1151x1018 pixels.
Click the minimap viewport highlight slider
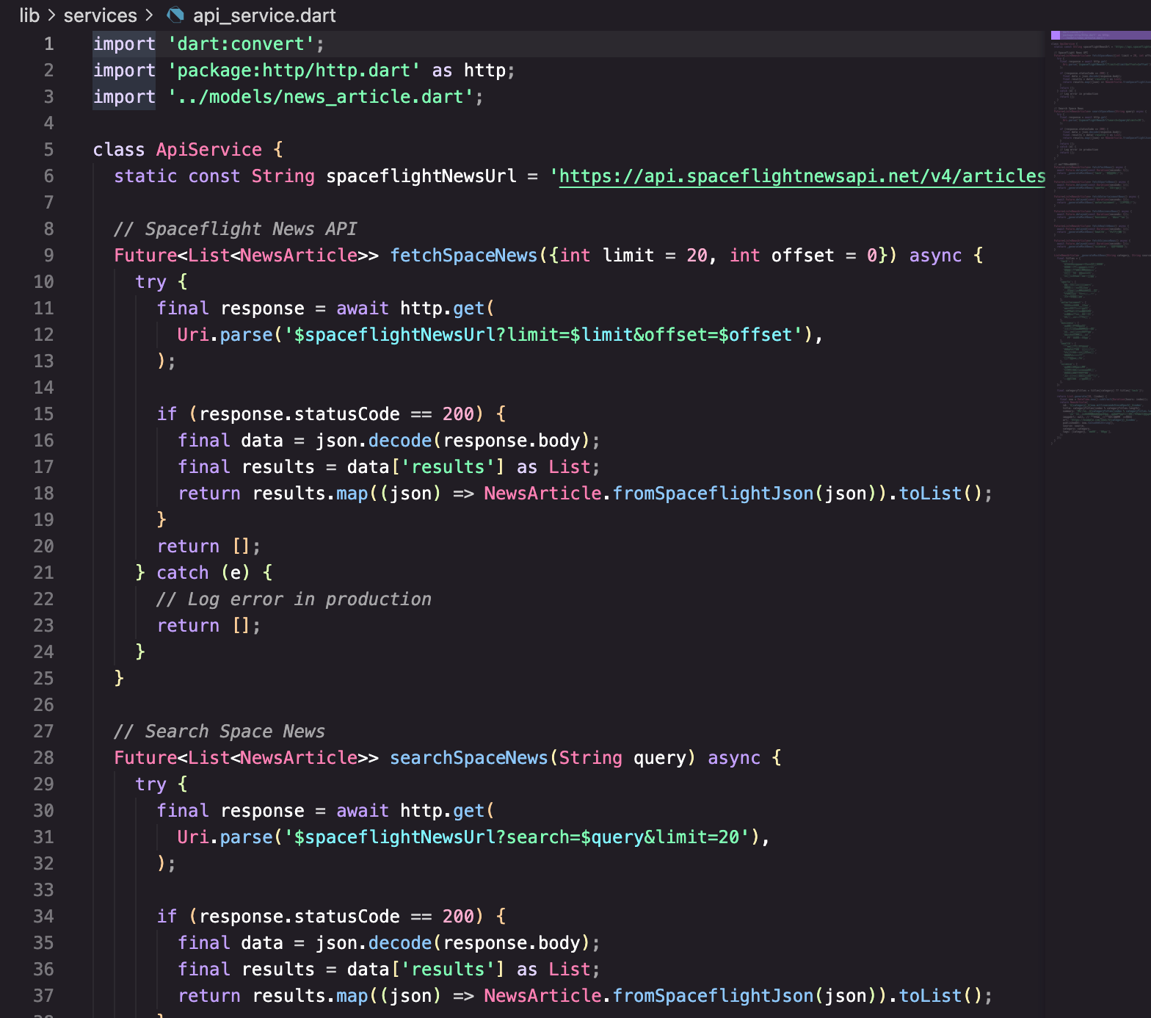pyautogui.click(x=1100, y=35)
